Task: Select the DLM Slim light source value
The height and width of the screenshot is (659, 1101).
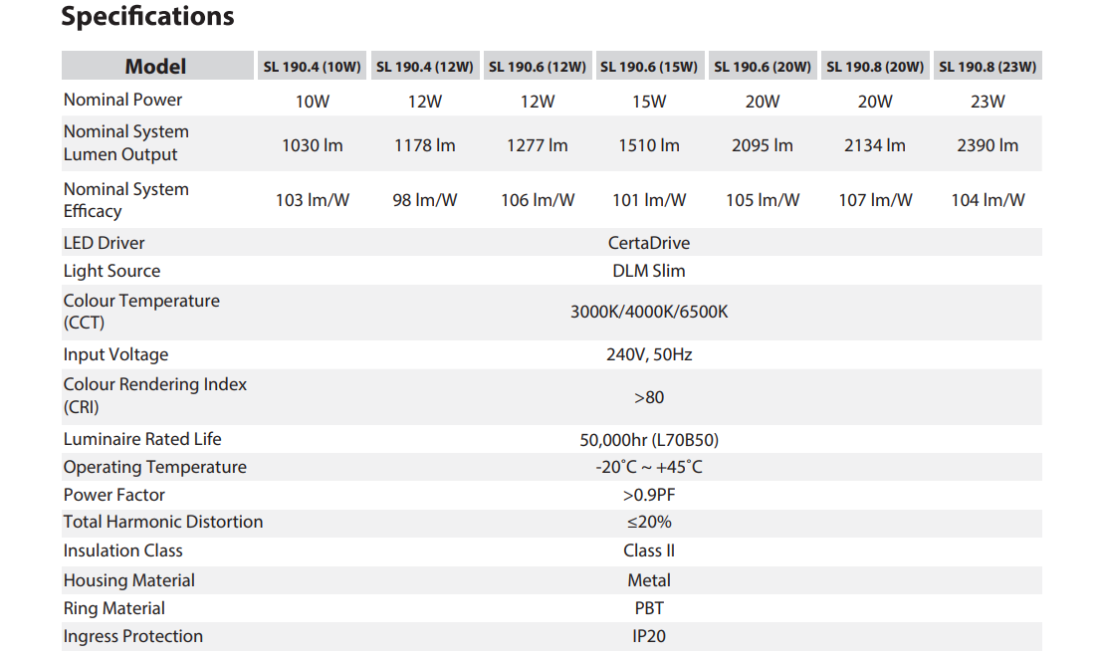Action: 649,271
